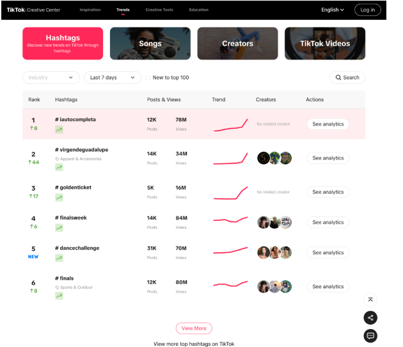Click trending-up icon under dancechallenge

point(59,258)
